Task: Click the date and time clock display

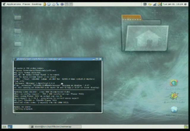Action: [173, 4]
